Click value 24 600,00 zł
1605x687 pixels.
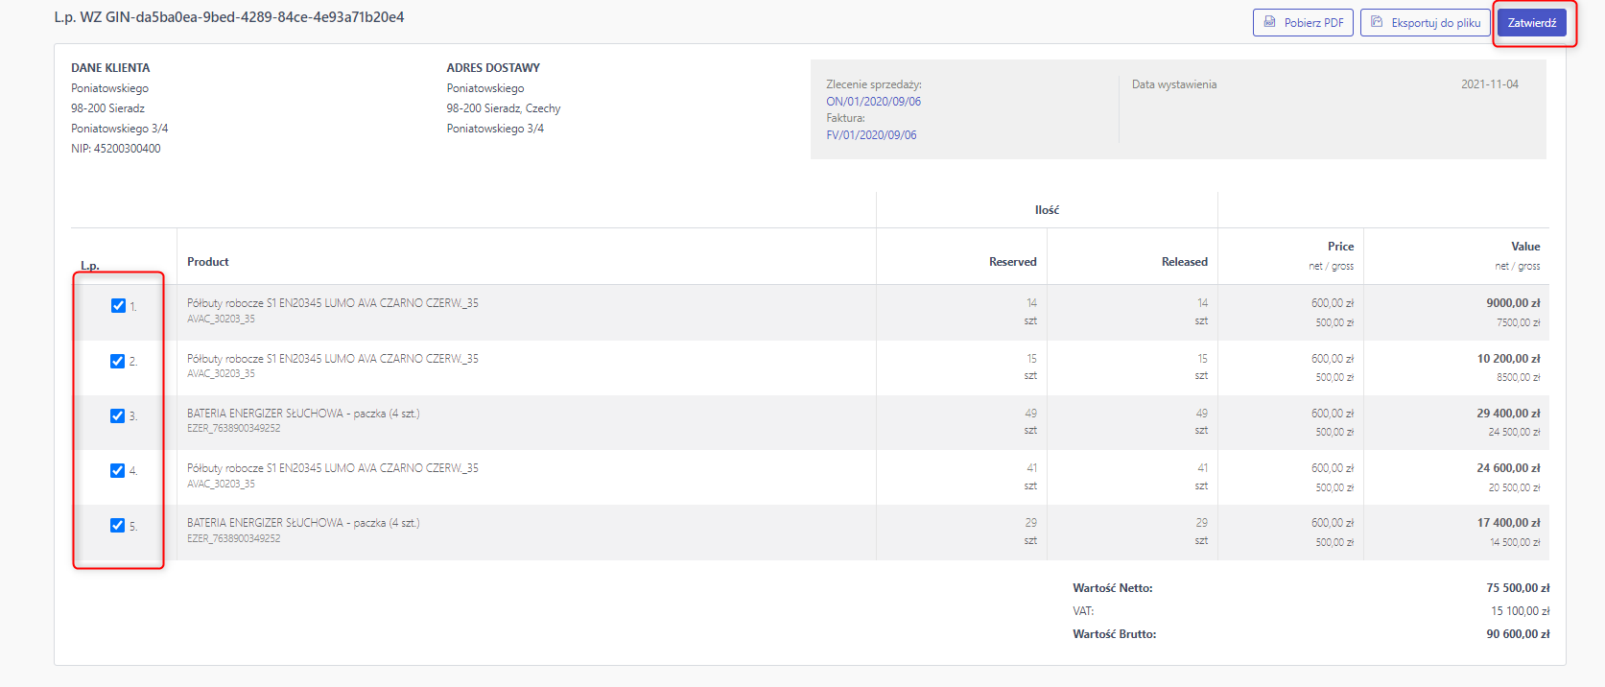[1508, 468]
